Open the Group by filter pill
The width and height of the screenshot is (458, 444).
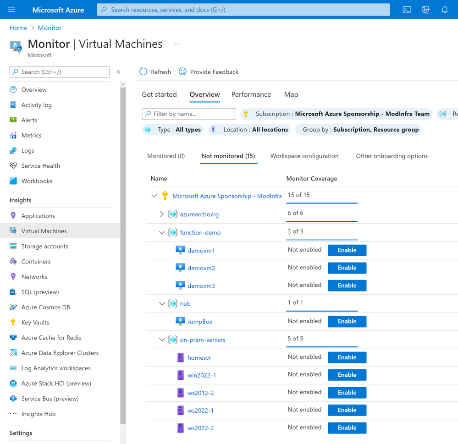point(359,130)
